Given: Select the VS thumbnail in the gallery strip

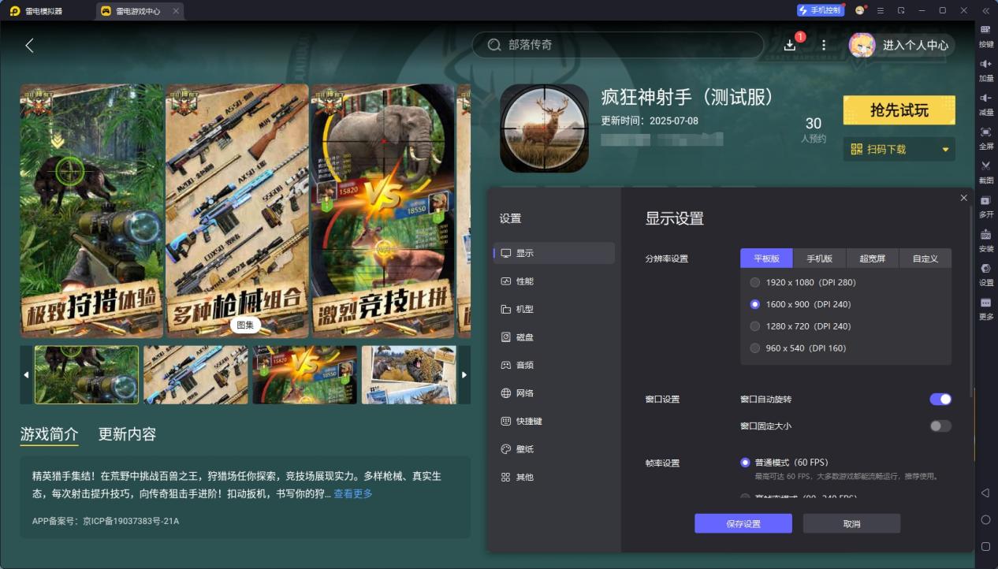Looking at the screenshot, I should (304, 375).
